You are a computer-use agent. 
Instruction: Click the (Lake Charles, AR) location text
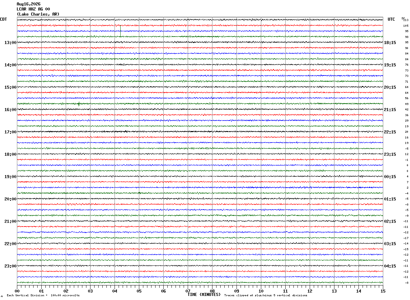pyautogui.click(x=38, y=14)
